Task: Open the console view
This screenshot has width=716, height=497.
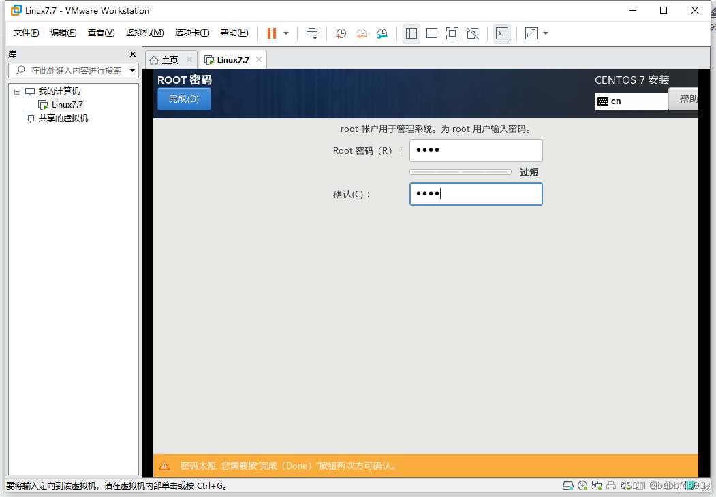Action: (x=502, y=33)
